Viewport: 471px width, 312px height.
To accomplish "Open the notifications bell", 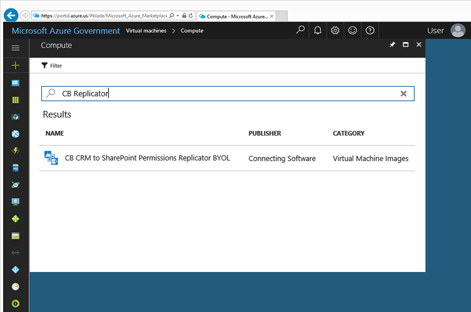I will point(317,30).
